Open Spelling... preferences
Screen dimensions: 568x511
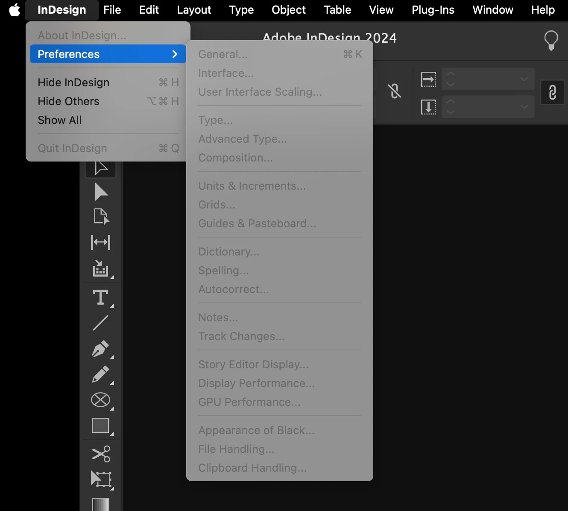280,270
